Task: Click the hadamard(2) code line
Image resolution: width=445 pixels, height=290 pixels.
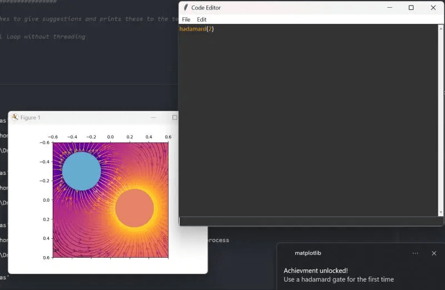Action: (196, 29)
